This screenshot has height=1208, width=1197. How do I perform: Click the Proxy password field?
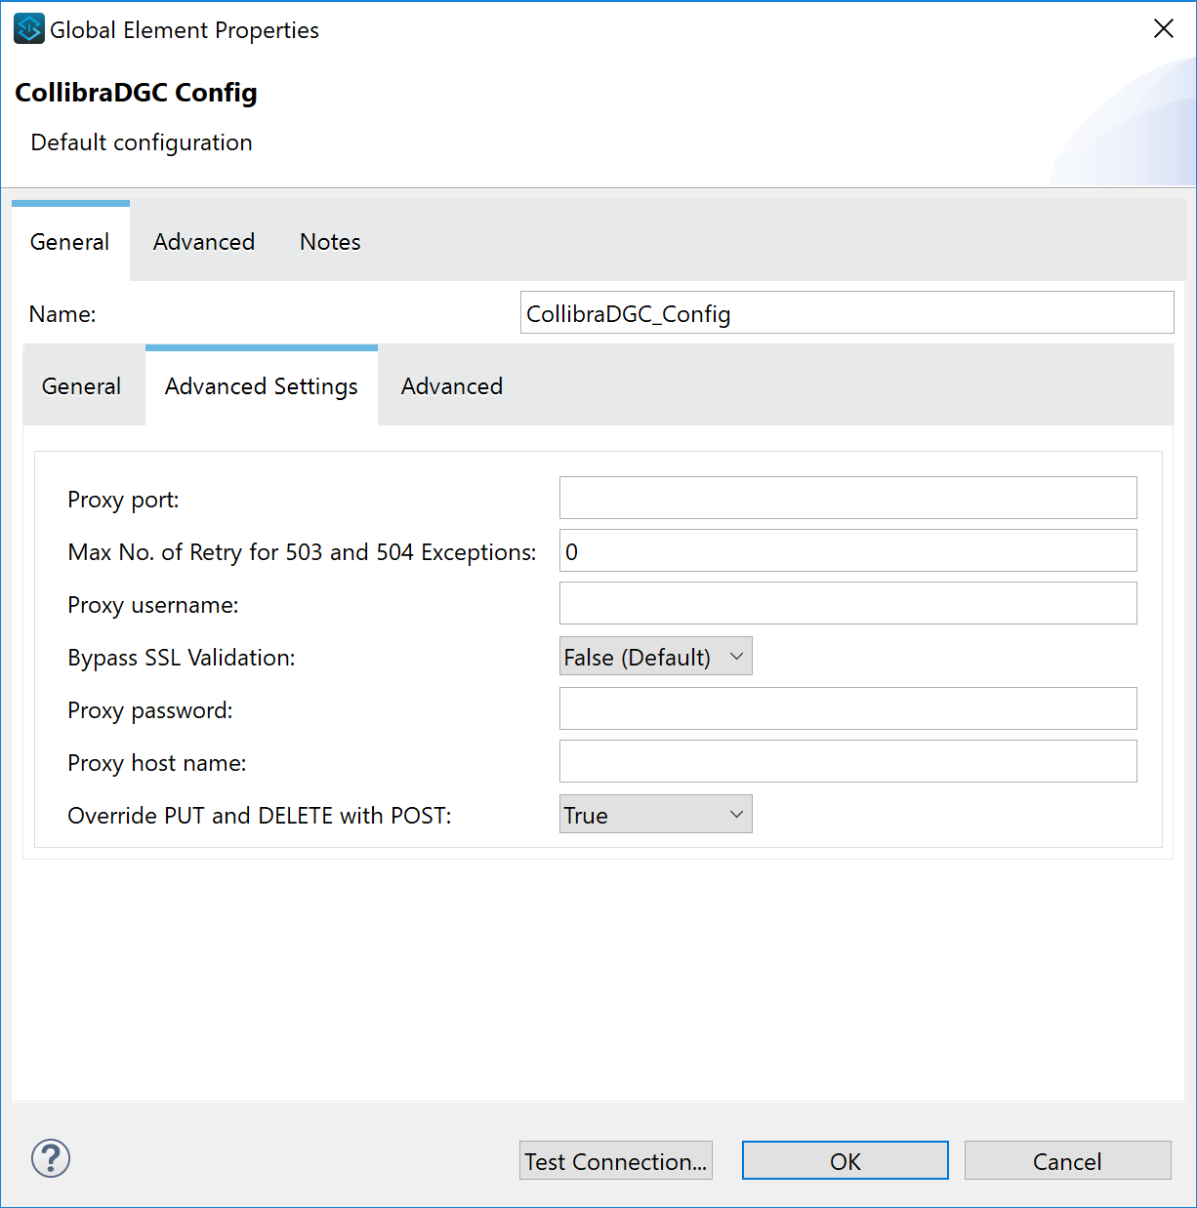pos(848,708)
